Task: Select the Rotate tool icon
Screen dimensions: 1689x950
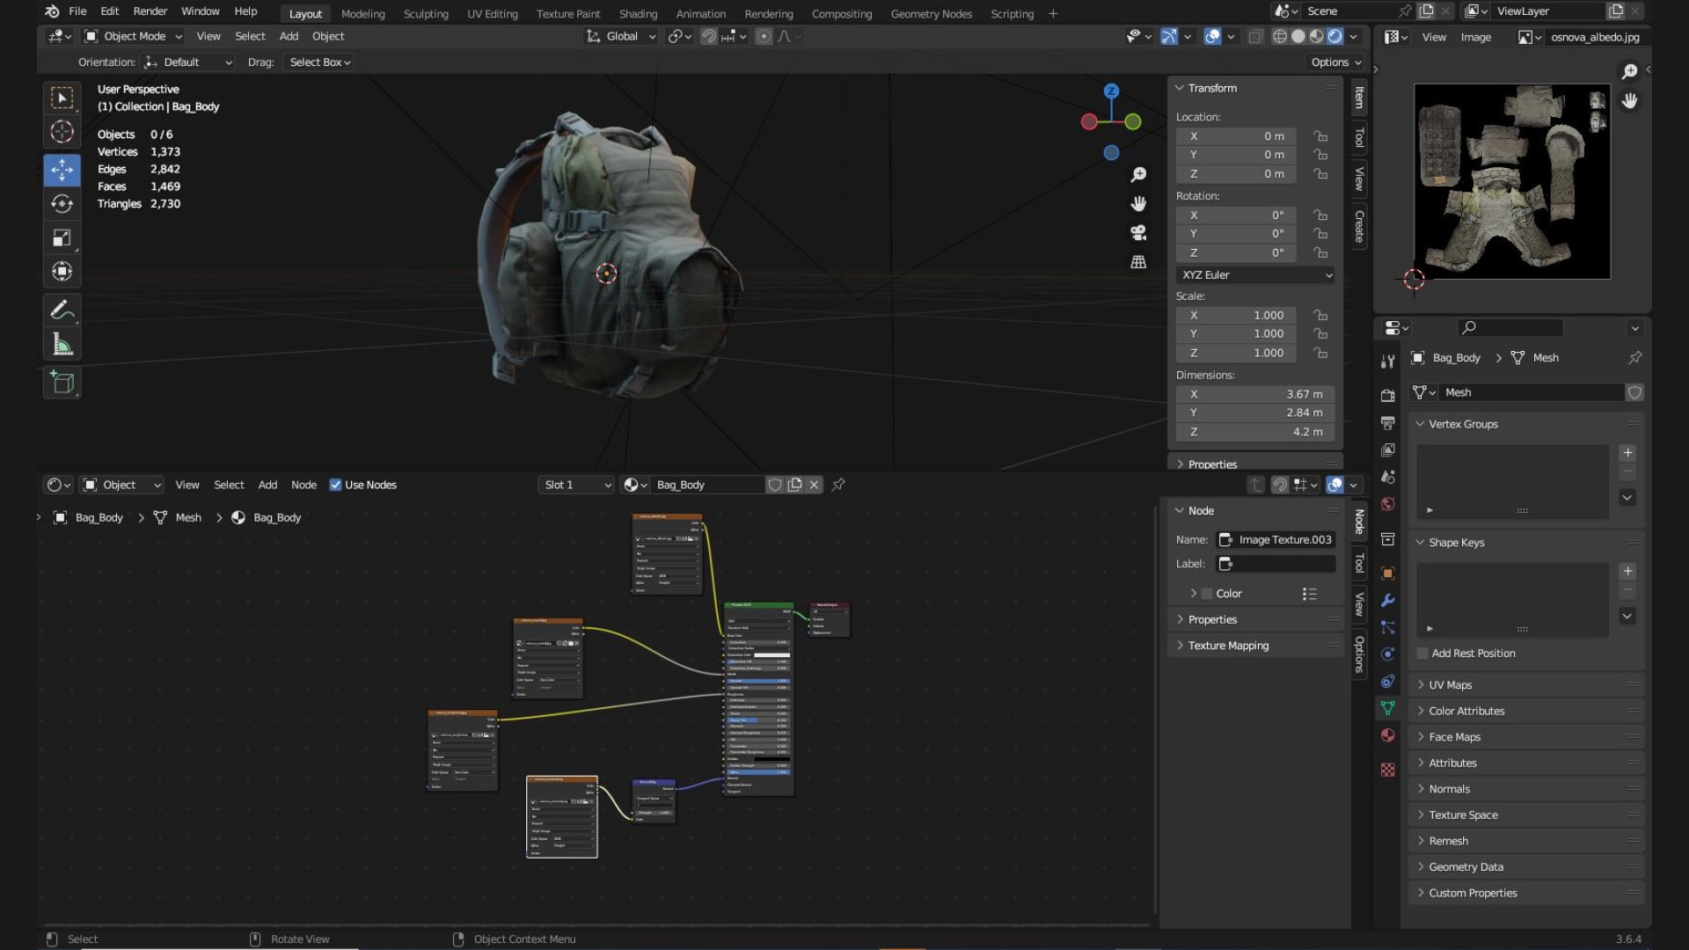Action: (x=62, y=204)
